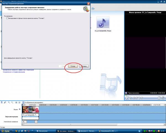Viewport: 166px width, 133px height.
Task: Switch to Документ1 - Microsoft Word taskbar button
Action: click(87, 131)
